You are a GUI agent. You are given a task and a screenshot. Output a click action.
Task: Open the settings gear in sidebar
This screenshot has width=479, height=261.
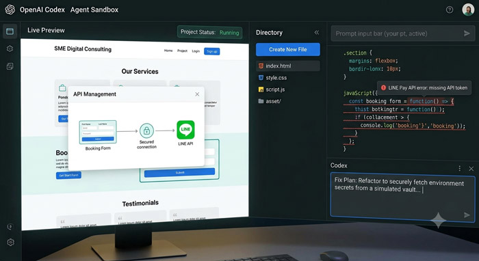click(10, 242)
